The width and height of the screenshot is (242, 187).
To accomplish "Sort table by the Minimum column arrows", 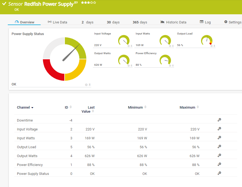I will (145, 107).
